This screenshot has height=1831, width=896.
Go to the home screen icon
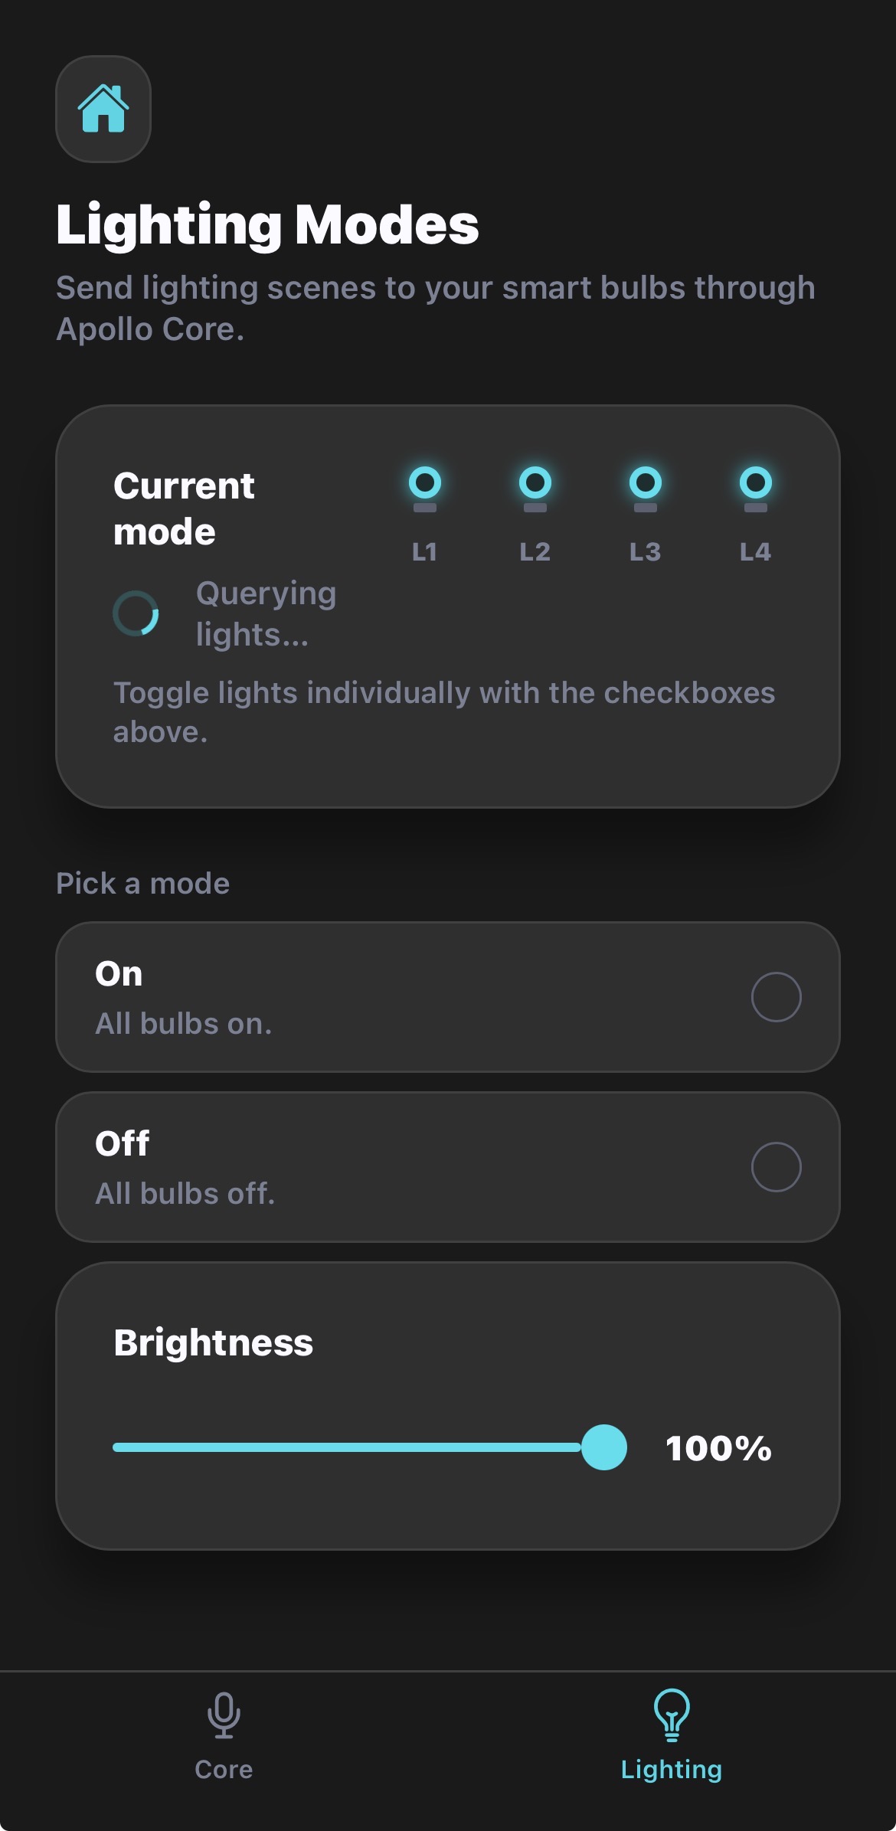pyautogui.click(x=103, y=109)
